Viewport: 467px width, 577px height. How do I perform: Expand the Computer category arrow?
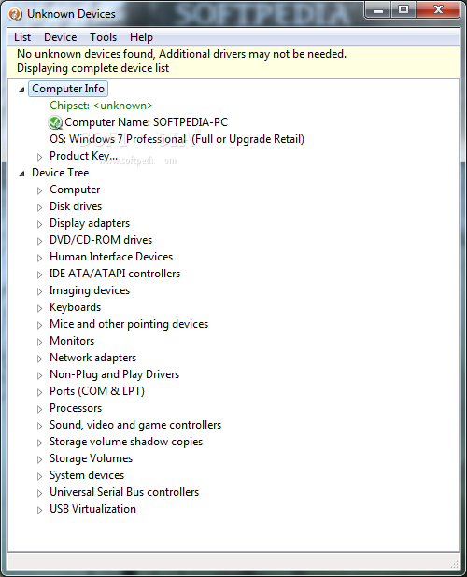coord(39,190)
